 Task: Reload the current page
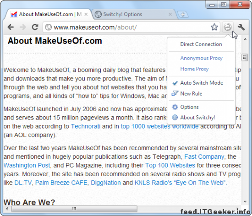(x=35, y=27)
